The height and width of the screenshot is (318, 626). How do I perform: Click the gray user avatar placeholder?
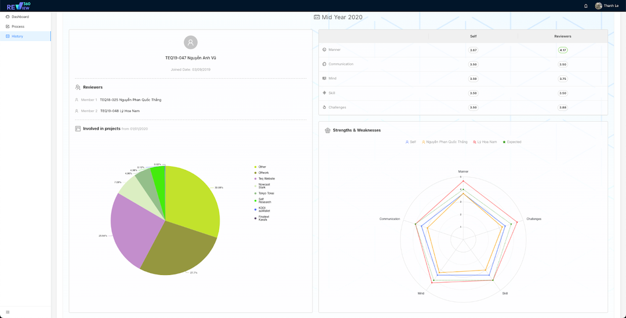pos(191,42)
